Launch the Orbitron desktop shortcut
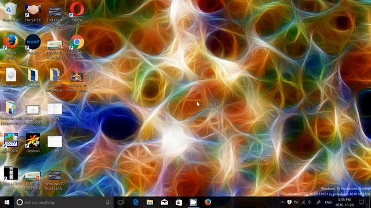Screen dimensions: 371x208 click(x=33, y=143)
